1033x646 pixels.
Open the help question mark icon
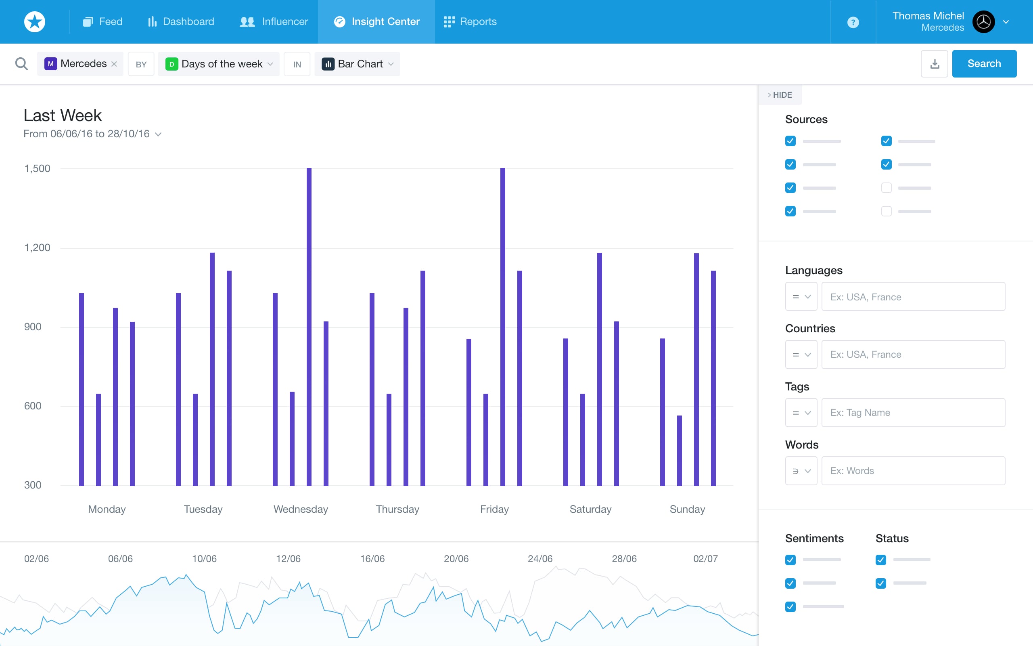853,22
